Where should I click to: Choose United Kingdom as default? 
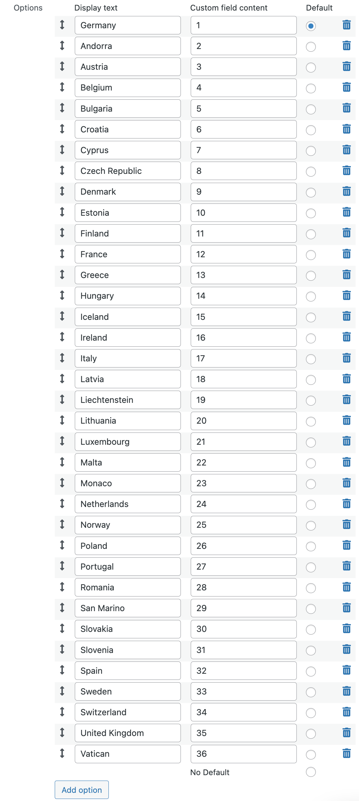click(311, 734)
